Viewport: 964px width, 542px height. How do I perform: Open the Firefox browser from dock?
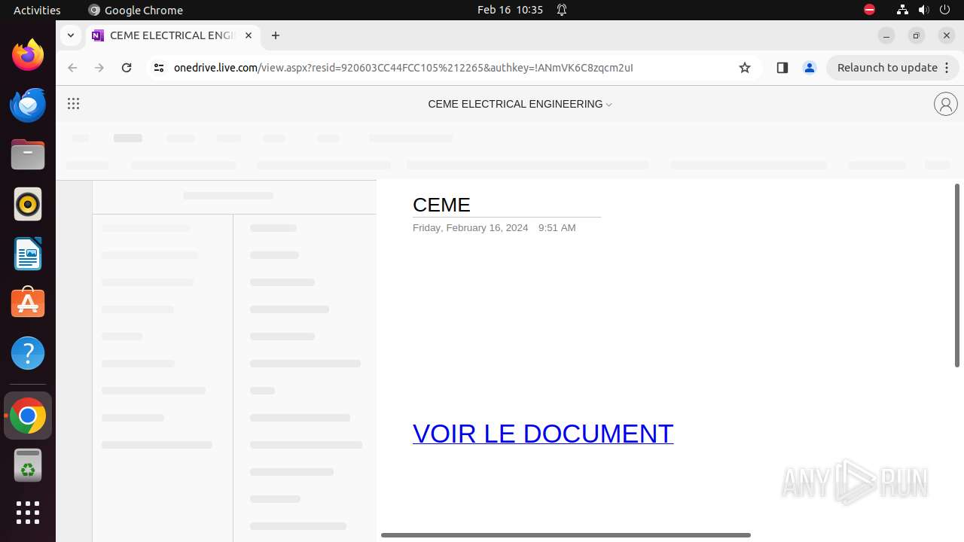click(x=28, y=55)
